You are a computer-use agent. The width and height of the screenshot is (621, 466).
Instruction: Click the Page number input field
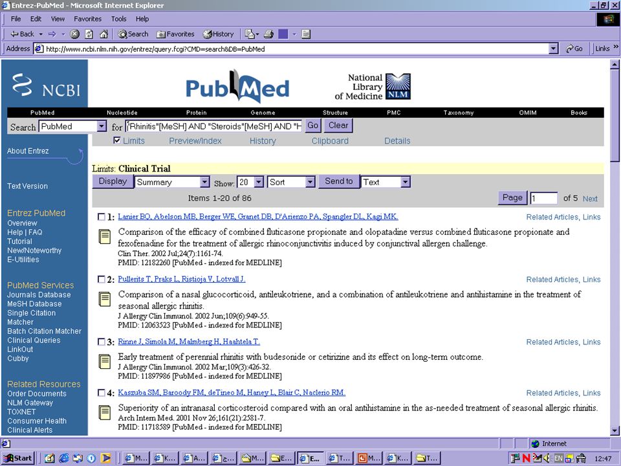tap(544, 198)
